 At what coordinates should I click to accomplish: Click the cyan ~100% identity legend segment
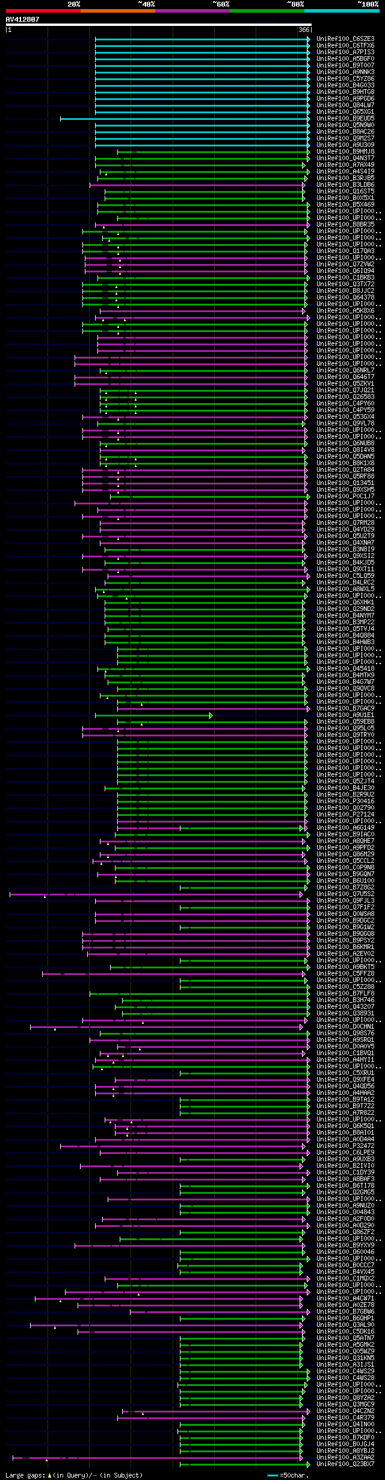coord(342,11)
